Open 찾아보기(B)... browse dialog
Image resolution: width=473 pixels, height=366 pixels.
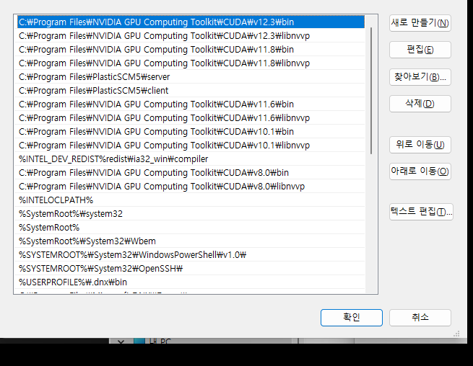click(420, 77)
